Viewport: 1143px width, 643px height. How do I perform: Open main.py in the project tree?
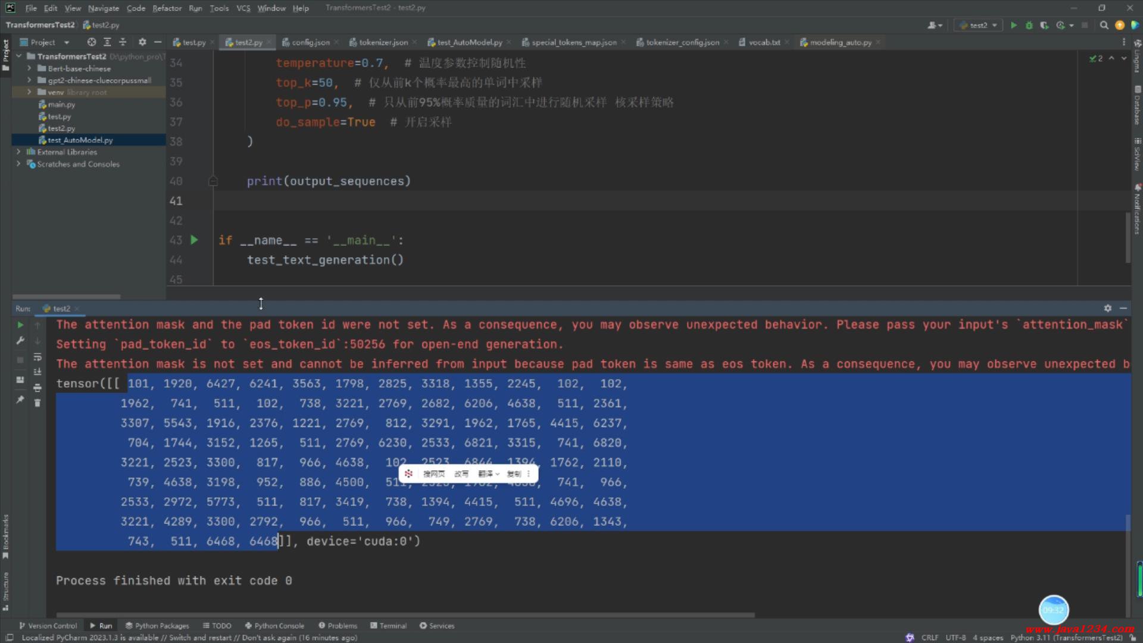pos(61,104)
